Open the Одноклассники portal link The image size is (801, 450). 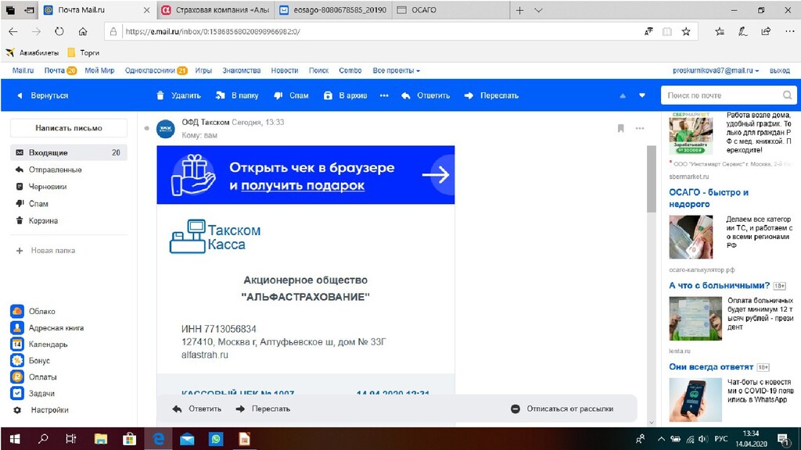pyautogui.click(x=150, y=70)
